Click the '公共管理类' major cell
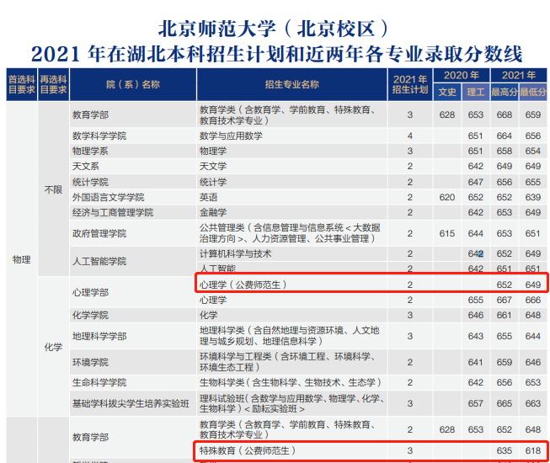Screen dimensions: 550x463 pyautogui.click(x=291, y=233)
